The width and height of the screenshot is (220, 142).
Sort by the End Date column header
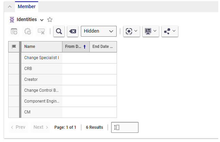(103, 47)
